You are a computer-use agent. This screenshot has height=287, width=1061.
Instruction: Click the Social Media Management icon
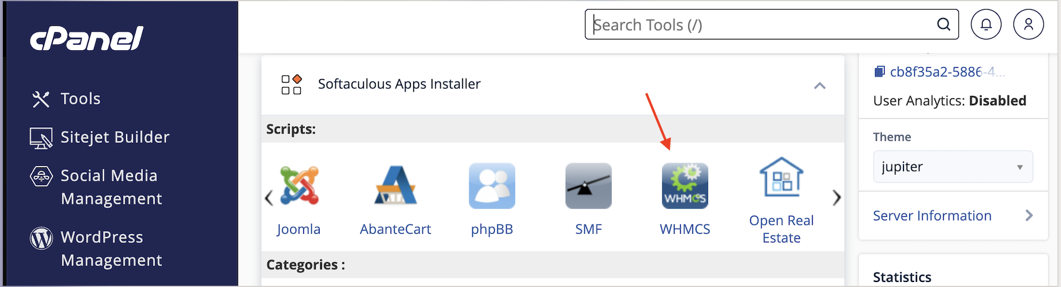[41, 176]
